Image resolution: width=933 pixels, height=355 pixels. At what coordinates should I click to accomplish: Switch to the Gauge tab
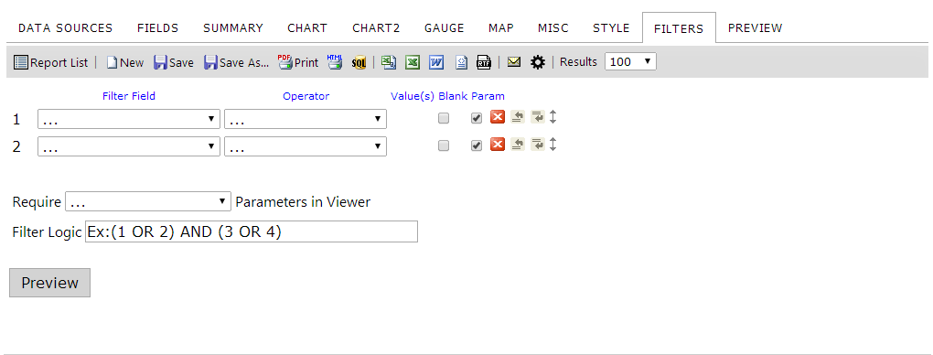pos(445,28)
